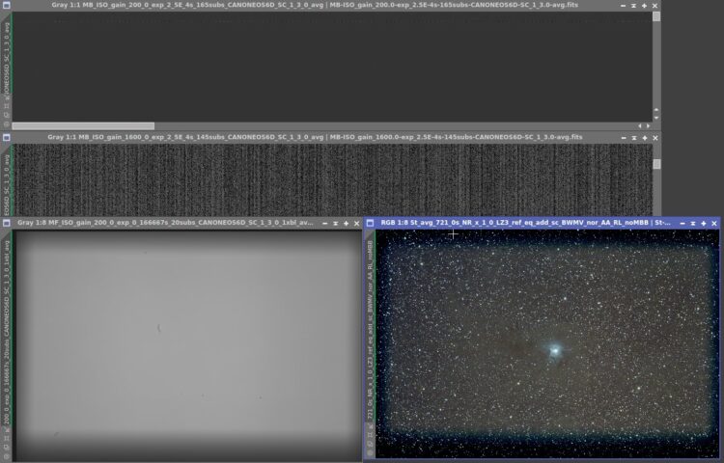
Task: Click the title text of the MF_ISO_gain_200 window
Action: click(x=165, y=223)
